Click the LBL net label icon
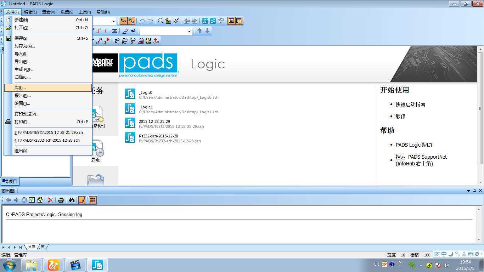The image size is (484, 272). tap(114, 31)
